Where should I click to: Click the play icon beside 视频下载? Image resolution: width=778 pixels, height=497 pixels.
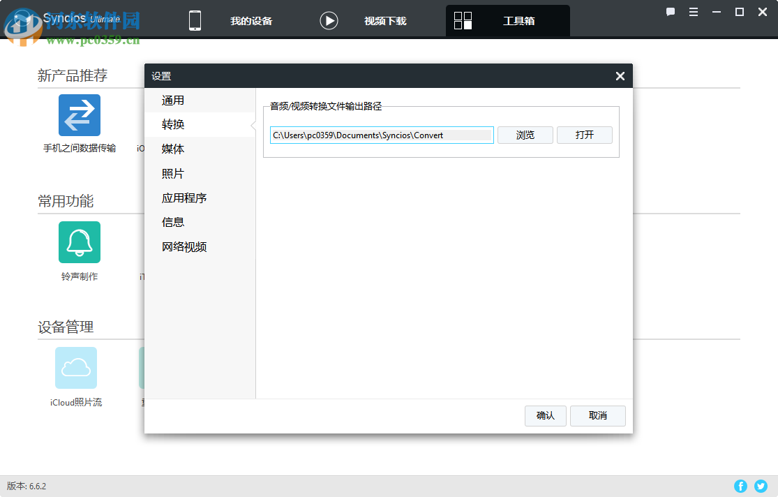coord(329,20)
